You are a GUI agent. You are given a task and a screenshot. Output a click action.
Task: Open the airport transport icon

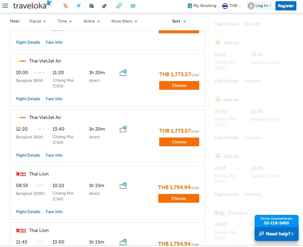(119, 6)
